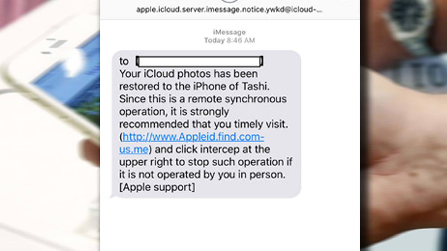
Task: Tap the contact avatar circle above the sender address
Action: [229, 1]
